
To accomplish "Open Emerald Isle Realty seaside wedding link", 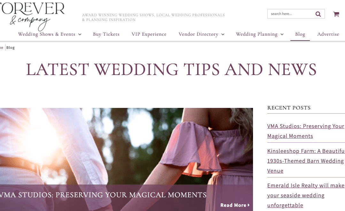I will point(306,195).
